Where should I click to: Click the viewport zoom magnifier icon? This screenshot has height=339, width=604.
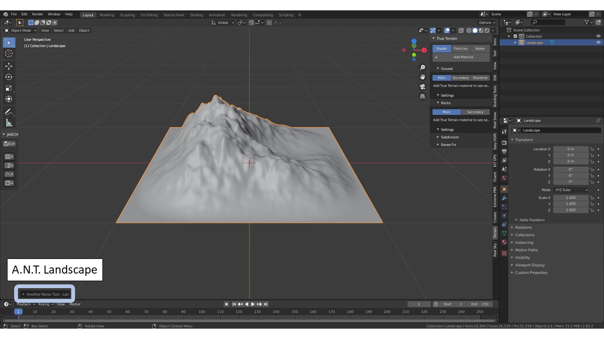(x=422, y=68)
